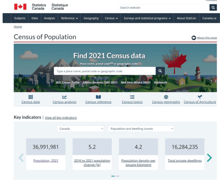Open the Analysis menu item
The image size is (220, 180).
[x=49, y=18]
